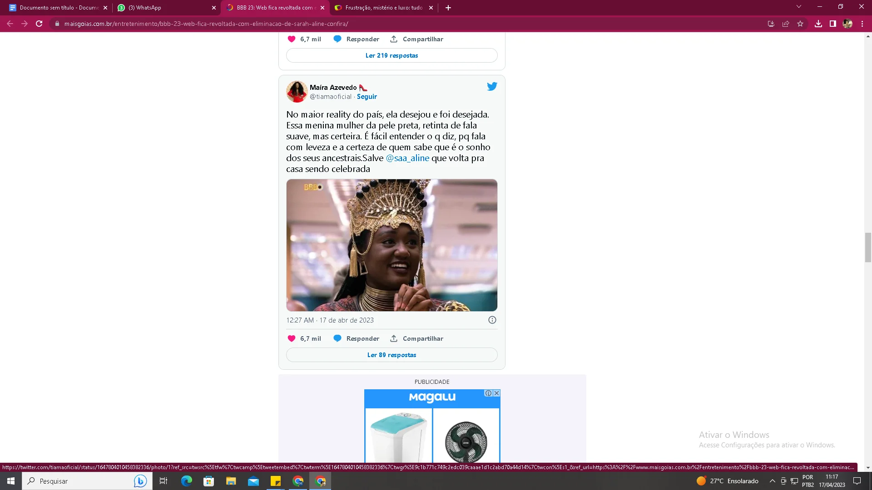Open the weather 27°C Ensolarado widget
This screenshot has width=872, height=490.
click(x=728, y=481)
